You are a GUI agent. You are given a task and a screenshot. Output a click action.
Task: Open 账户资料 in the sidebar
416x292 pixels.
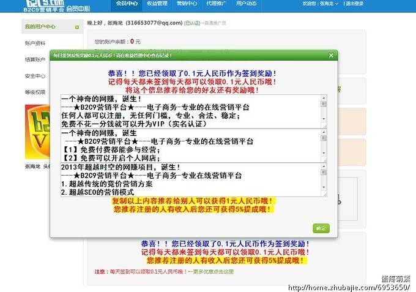tap(35, 43)
